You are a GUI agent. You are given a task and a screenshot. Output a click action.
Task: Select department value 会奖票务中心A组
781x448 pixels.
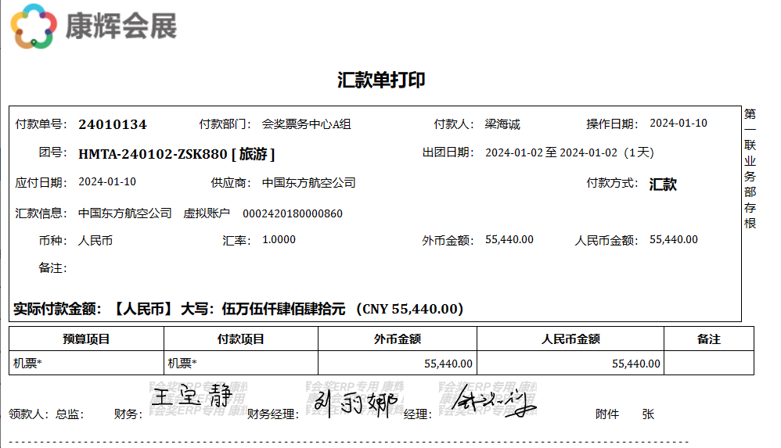[306, 124]
